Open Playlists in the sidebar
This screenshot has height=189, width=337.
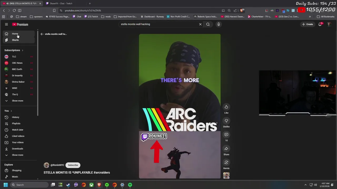(x=16, y=123)
